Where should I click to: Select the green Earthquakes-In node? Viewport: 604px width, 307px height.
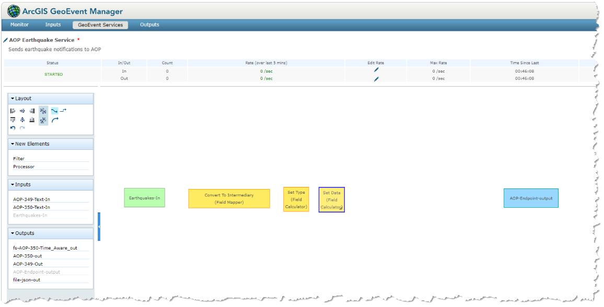click(144, 198)
